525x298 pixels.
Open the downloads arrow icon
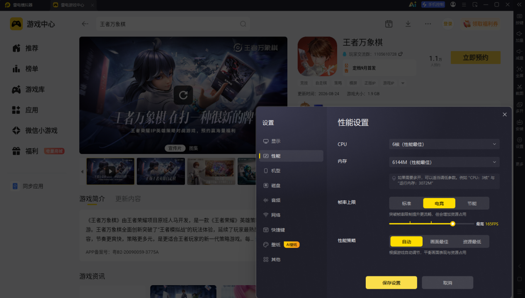pos(408,24)
